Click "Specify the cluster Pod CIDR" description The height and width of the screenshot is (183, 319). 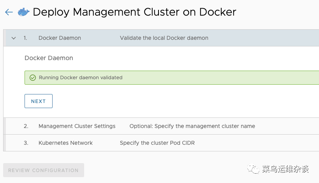tap(157, 143)
